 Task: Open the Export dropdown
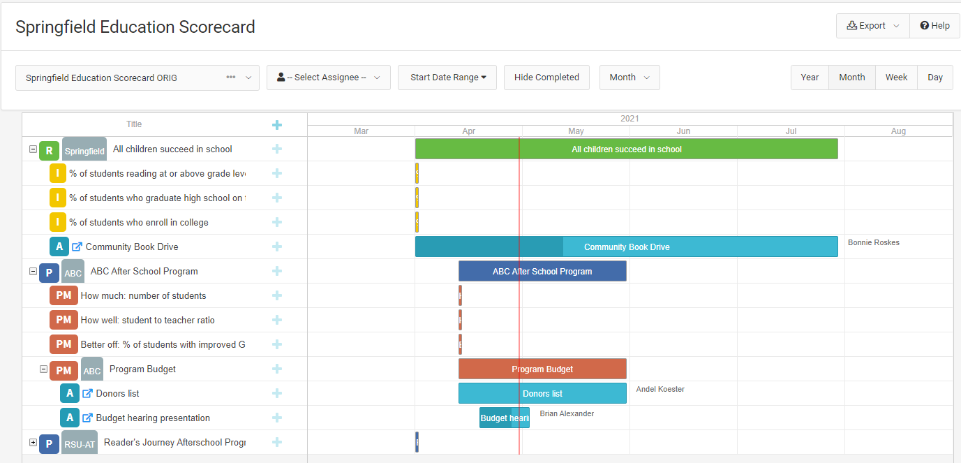tap(873, 26)
